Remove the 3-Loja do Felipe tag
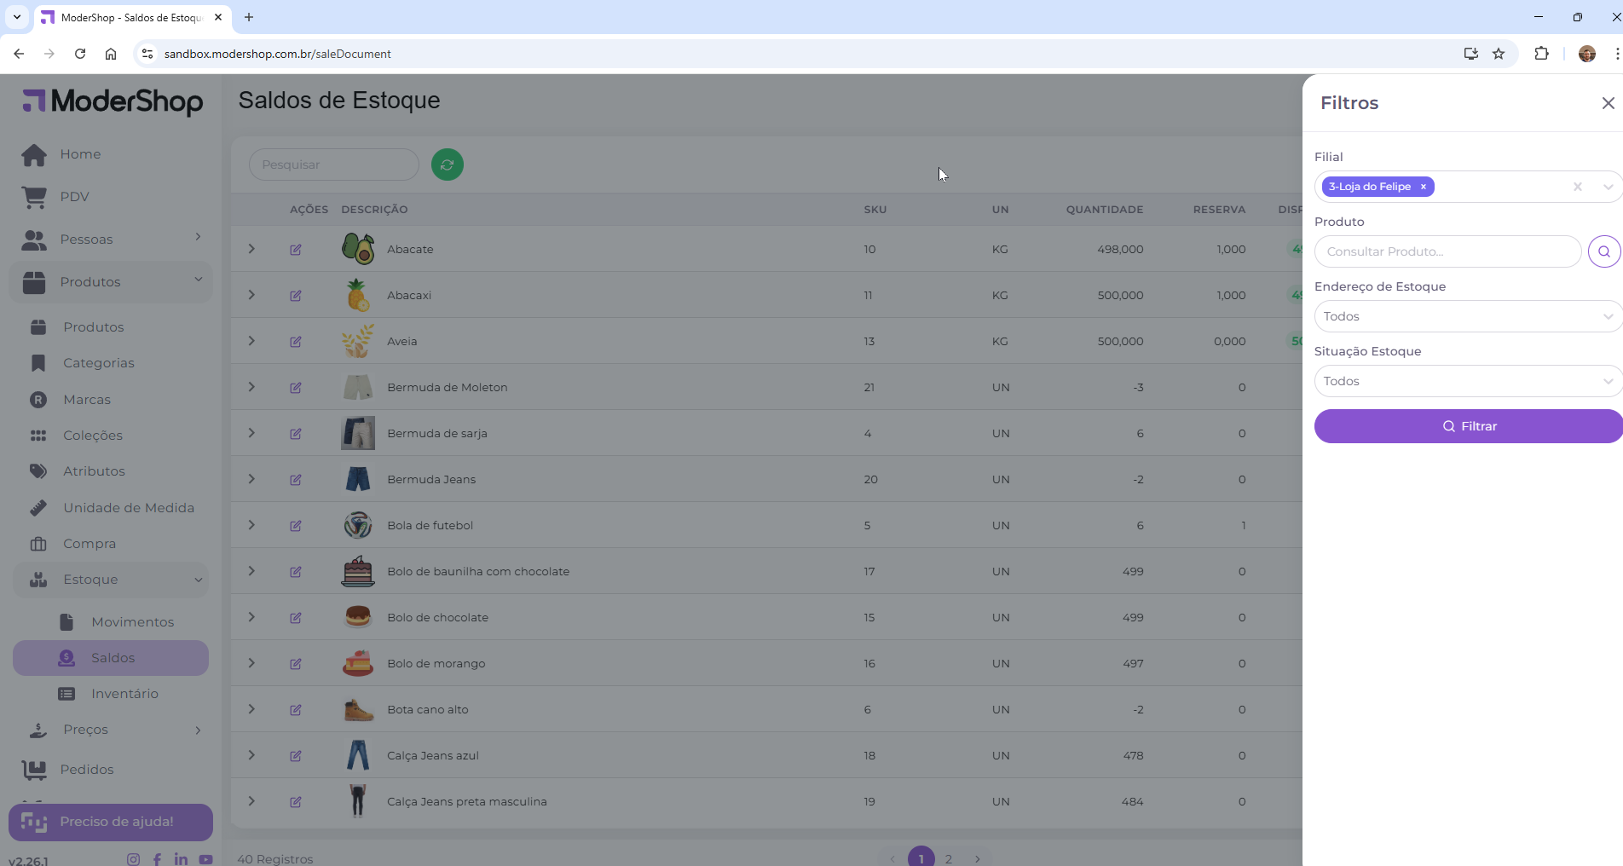Image resolution: width=1623 pixels, height=866 pixels. tap(1423, 187)
